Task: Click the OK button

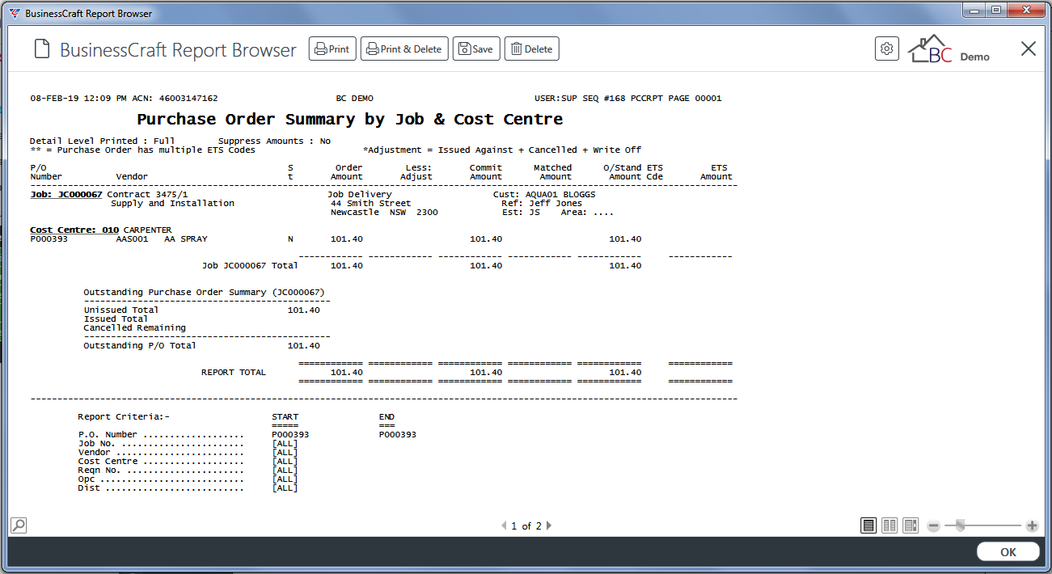Action: point(1008,552)
